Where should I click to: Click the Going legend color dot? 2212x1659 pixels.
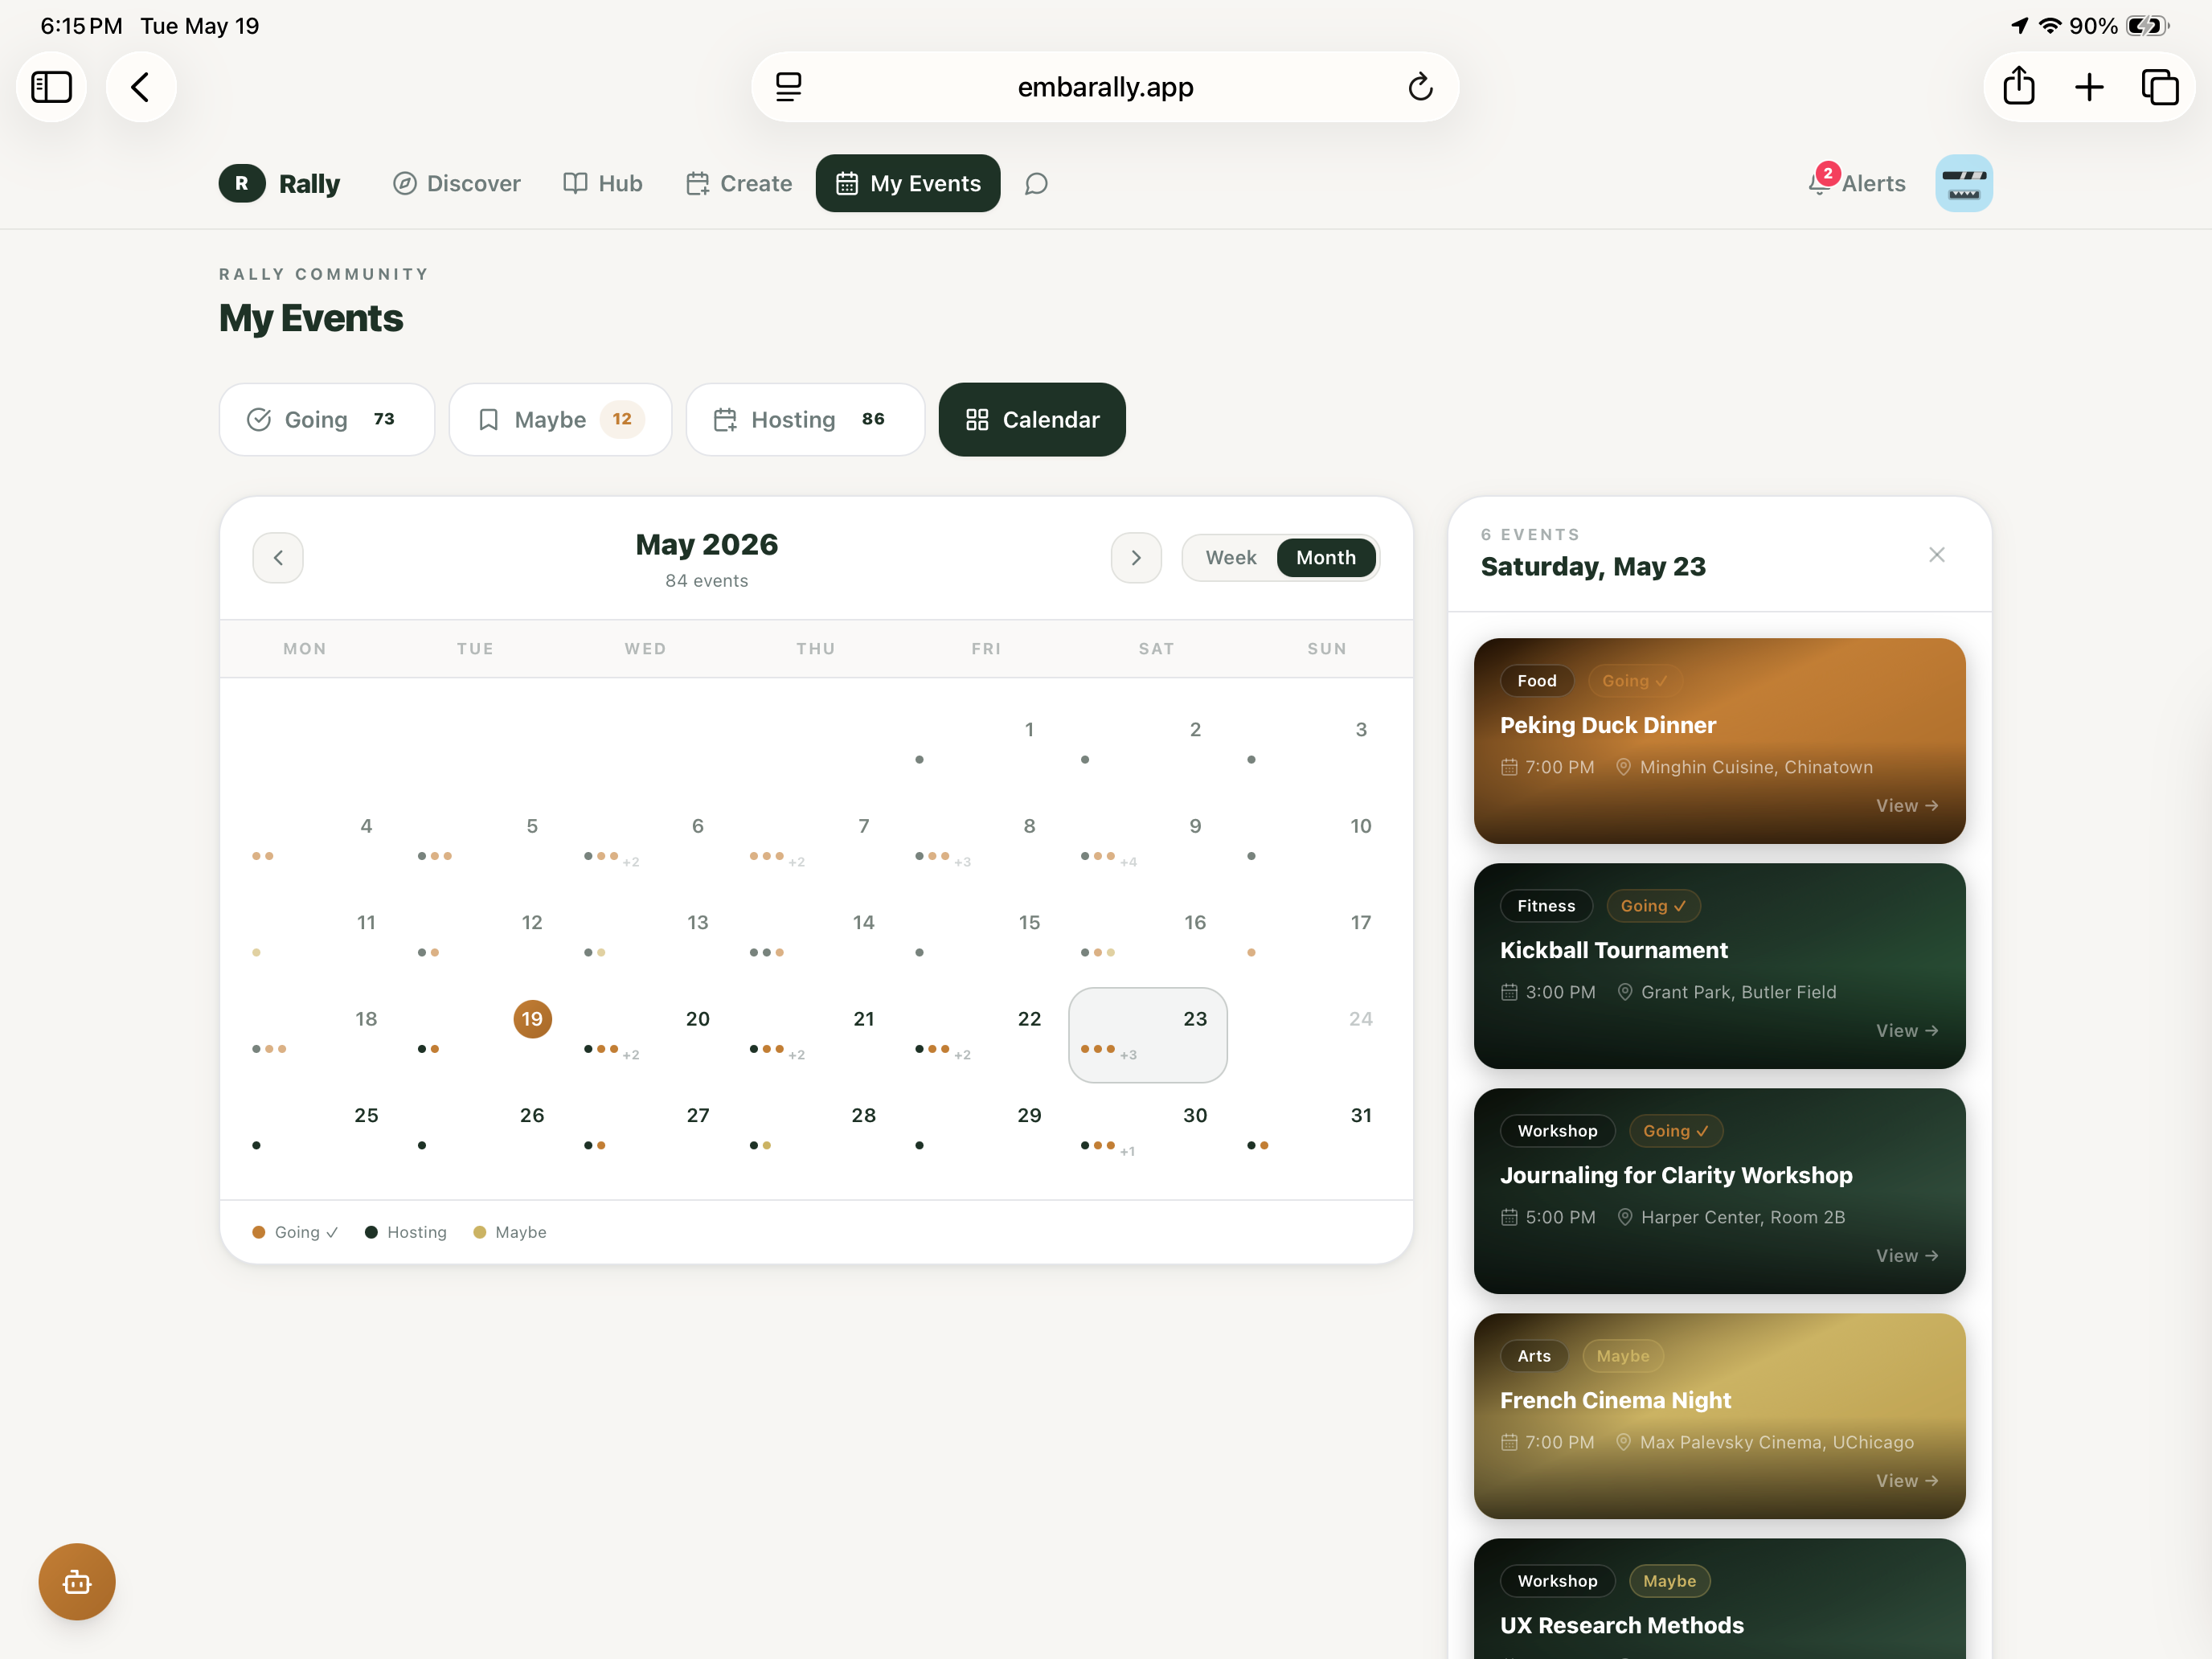tap(259, 1232)
